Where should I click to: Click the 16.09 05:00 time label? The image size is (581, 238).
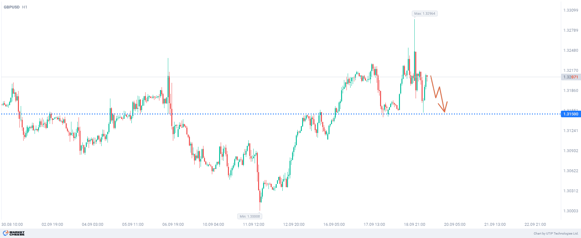tap(334, 225)
